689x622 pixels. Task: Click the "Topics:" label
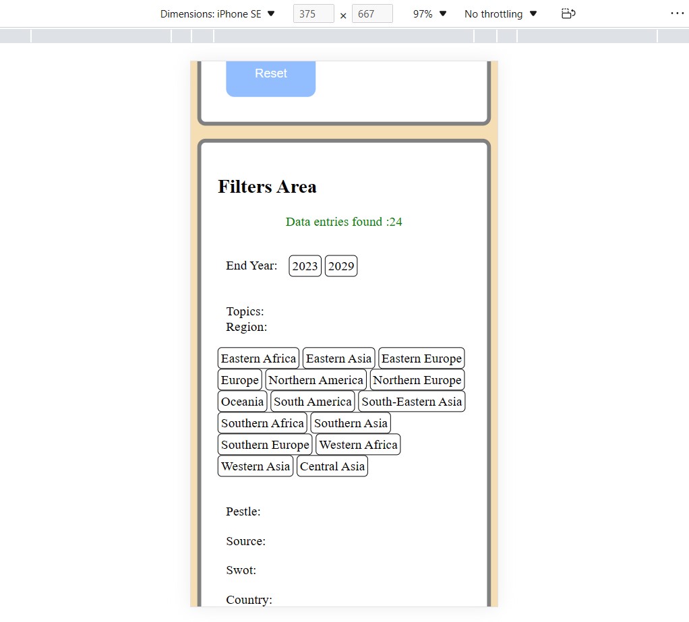coord(245,311)
